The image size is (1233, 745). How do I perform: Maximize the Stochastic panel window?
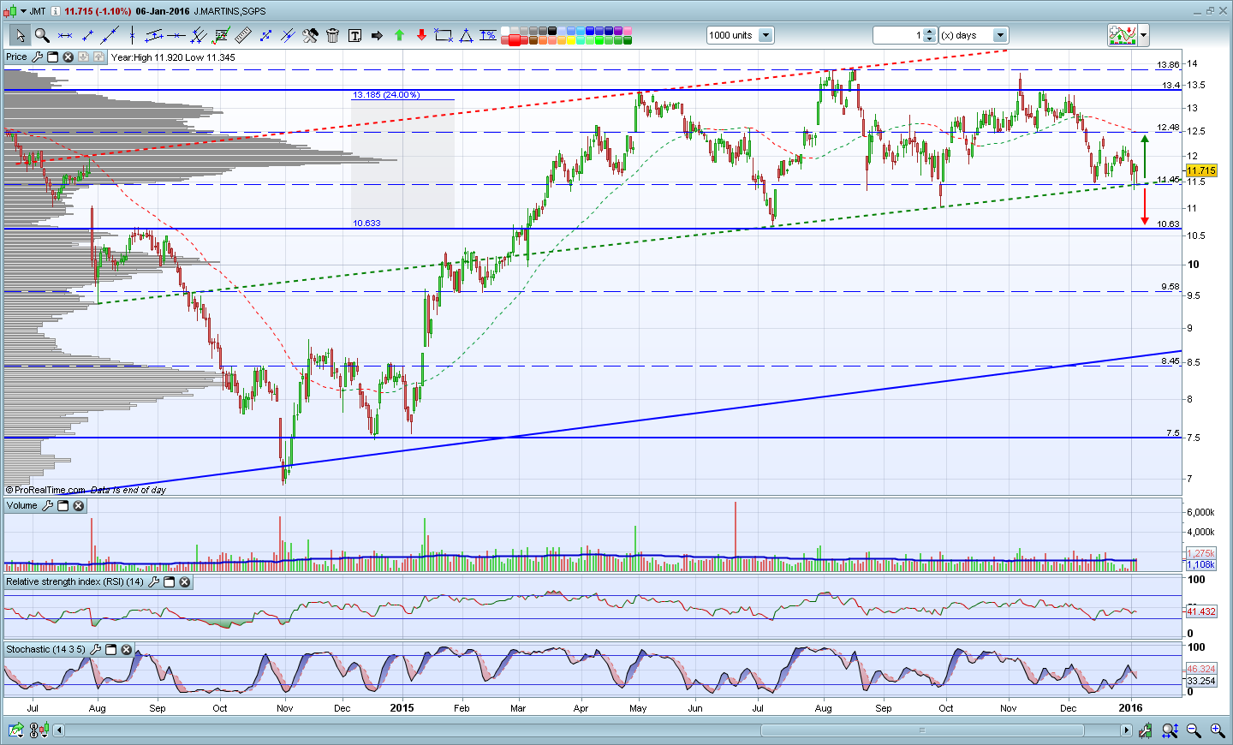pyautogui.click(x=110, y=649)
